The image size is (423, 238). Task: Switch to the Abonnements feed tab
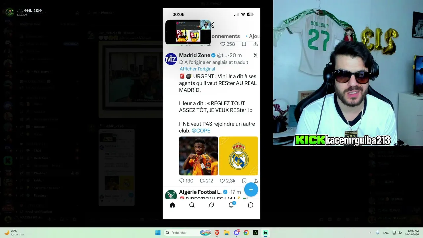(225, 36)
